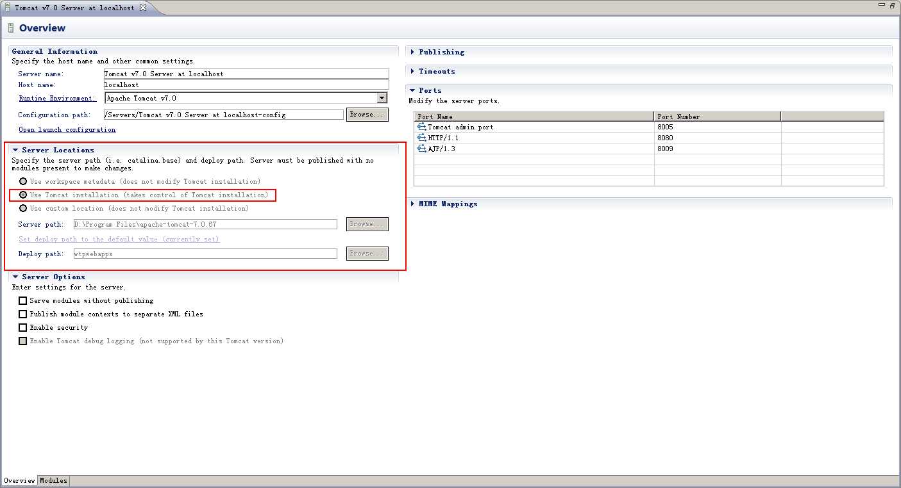This screenshot has height=488, width=901.
Task: Switch to the Modules bottom tab
Action: click(x=53, y=480)
